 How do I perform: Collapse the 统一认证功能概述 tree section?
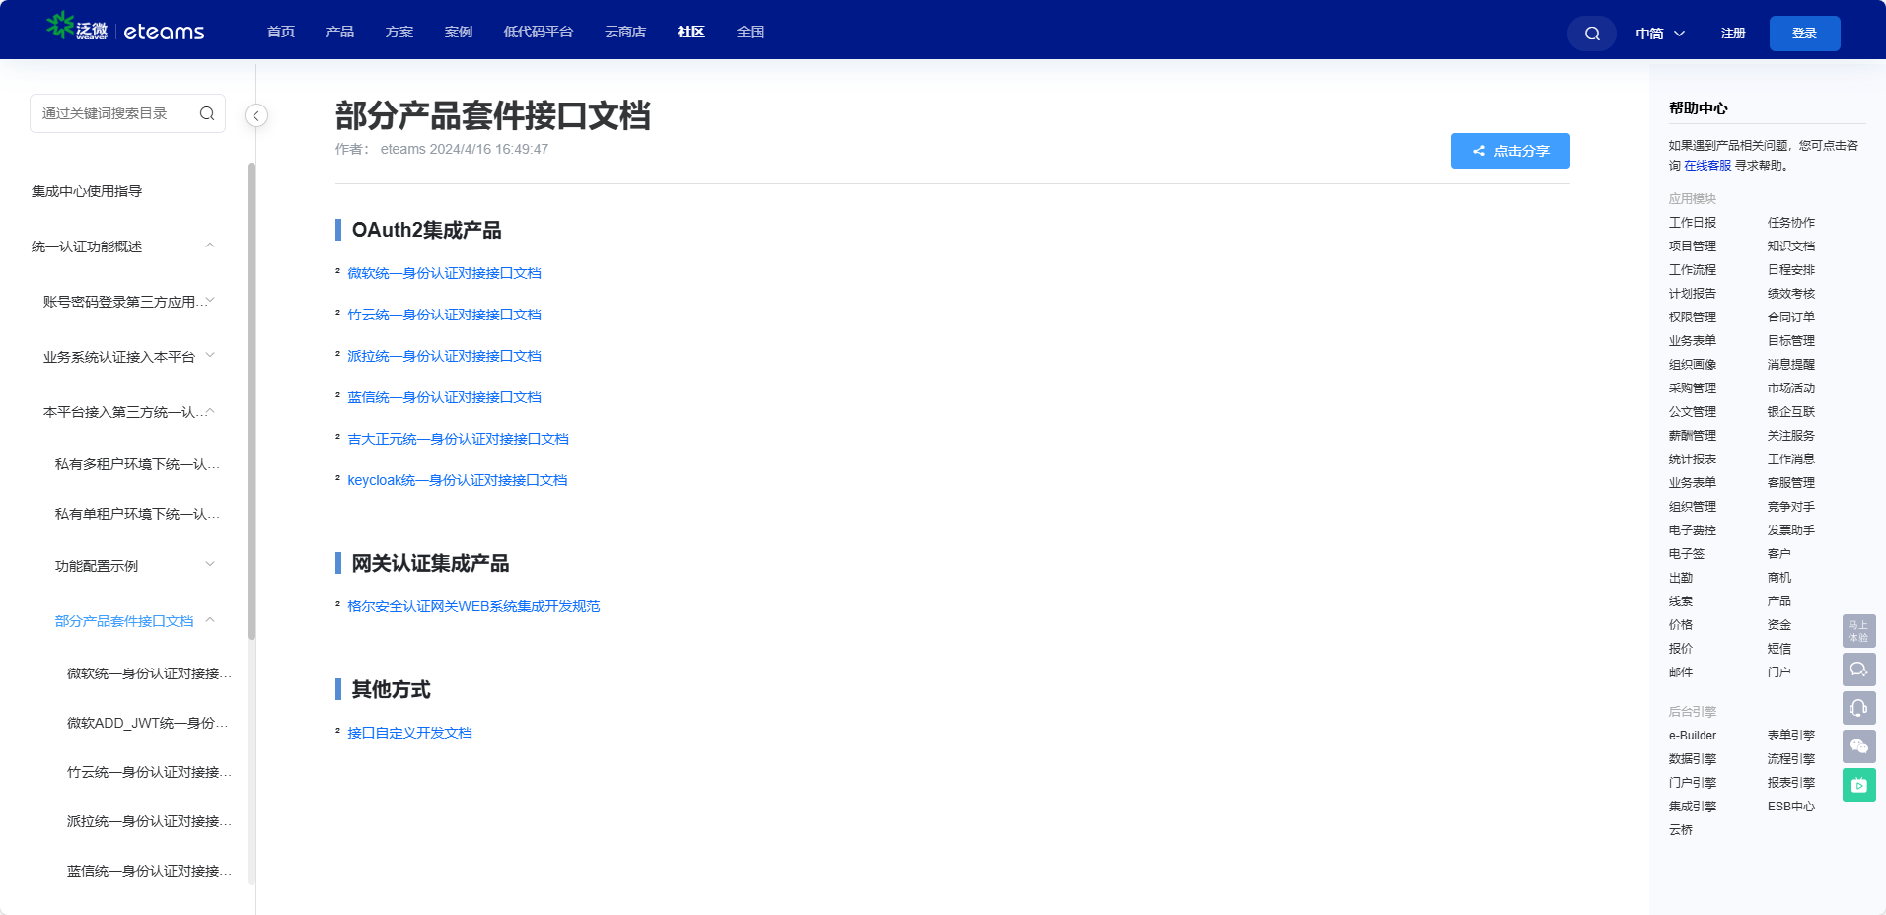pos(210,246)
